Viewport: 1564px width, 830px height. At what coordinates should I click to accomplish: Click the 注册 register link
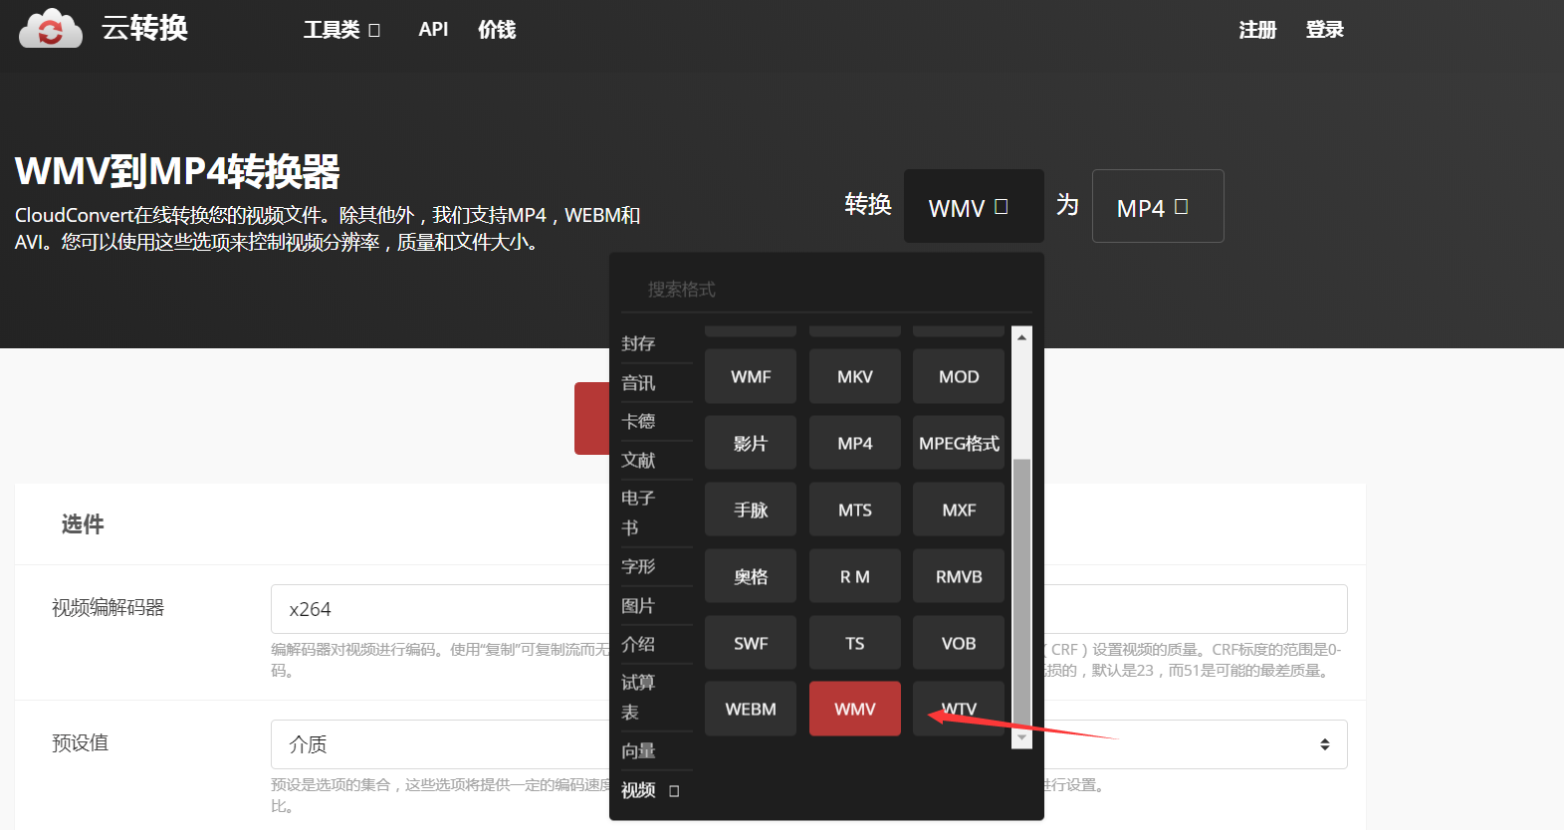coord(1257,30)
